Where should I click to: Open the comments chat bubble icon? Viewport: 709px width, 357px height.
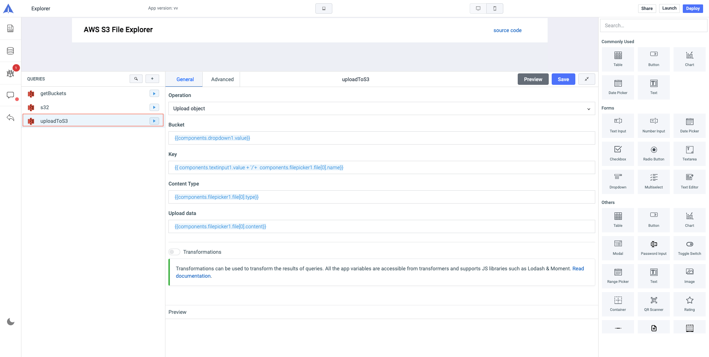[x=10, y=96]
